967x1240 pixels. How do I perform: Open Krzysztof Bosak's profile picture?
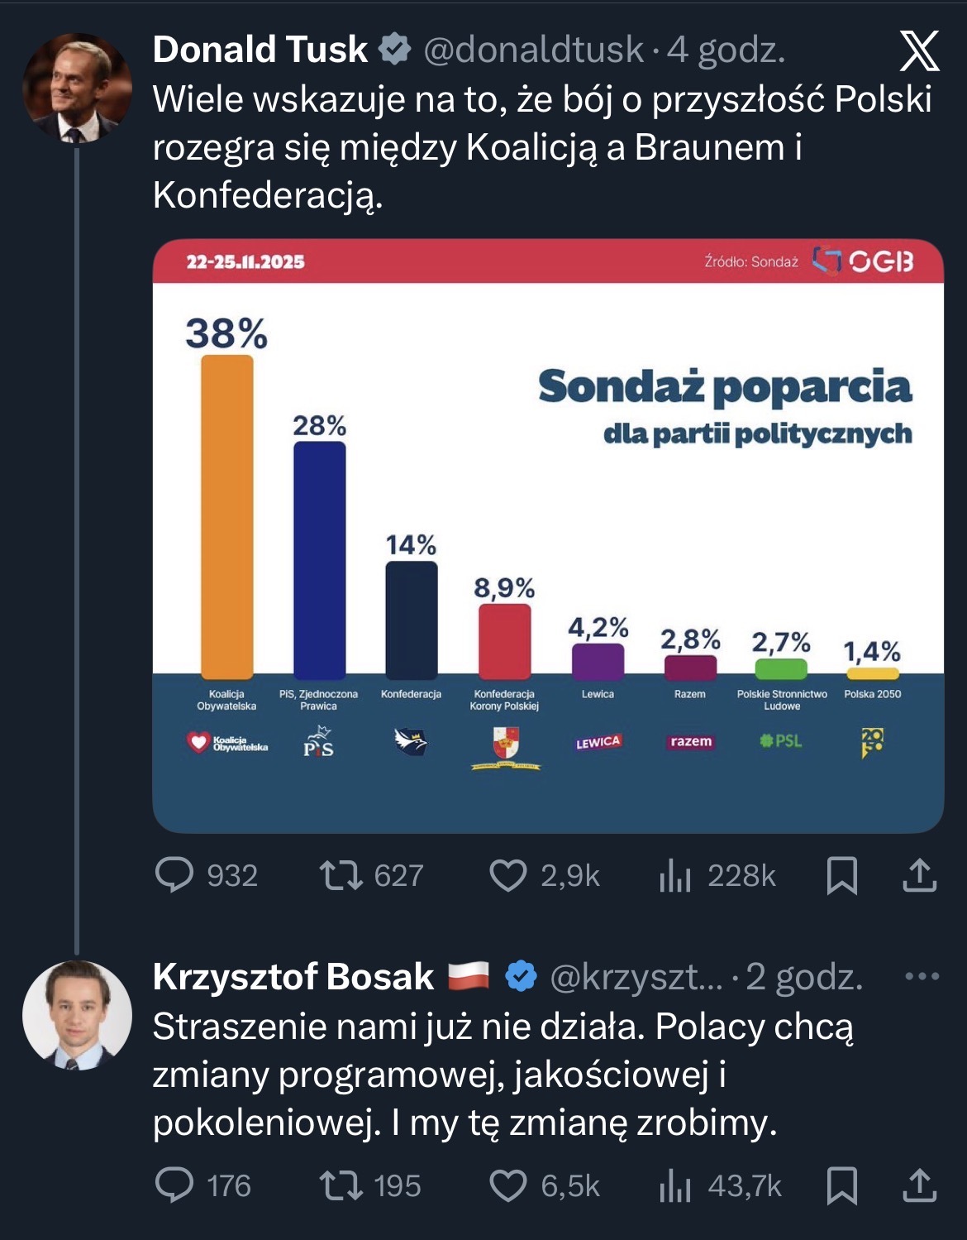point(77,1015)
